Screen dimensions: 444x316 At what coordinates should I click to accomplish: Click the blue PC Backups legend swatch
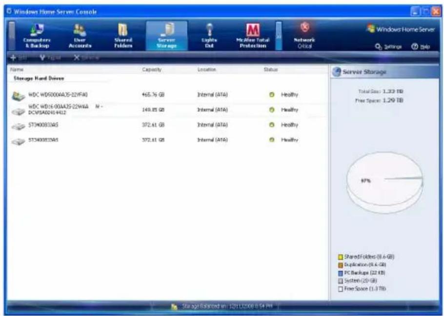click(x=341, y=273)
